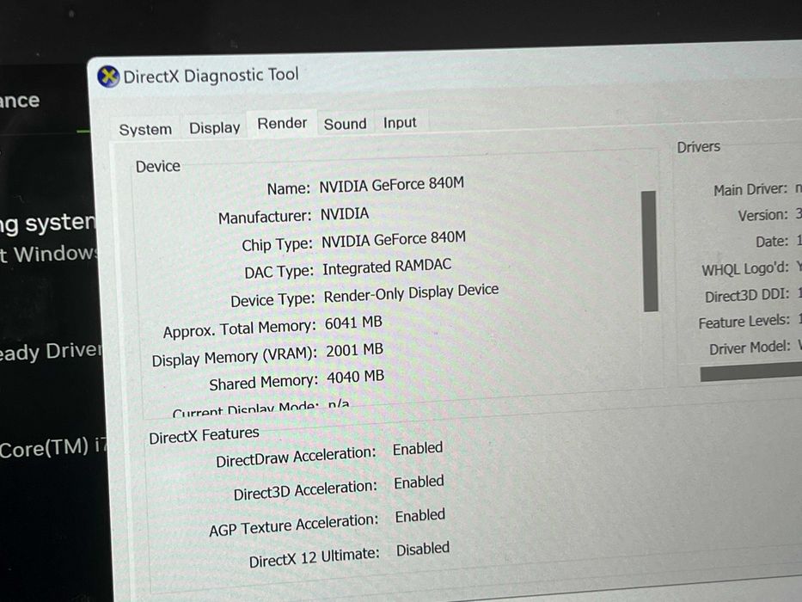Click the DirectX 12 Ultimate Disabled value
802x602 pixels.
click(422, 550)
